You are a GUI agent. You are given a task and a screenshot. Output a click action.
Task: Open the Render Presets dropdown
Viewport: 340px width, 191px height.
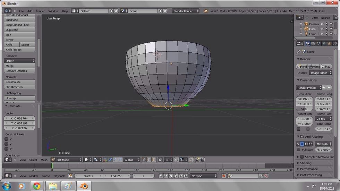click(309, 87)
